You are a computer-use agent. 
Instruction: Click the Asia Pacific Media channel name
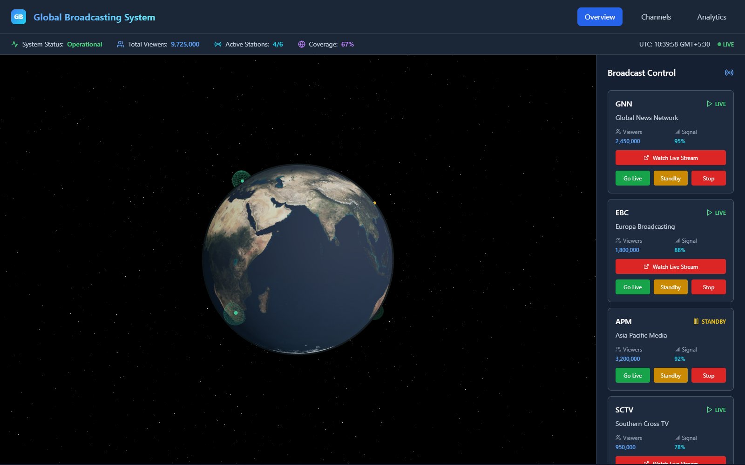641,335
